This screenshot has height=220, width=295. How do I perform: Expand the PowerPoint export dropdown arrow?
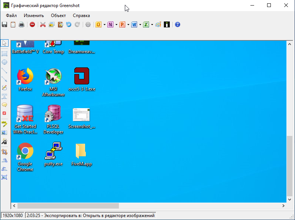128,24
